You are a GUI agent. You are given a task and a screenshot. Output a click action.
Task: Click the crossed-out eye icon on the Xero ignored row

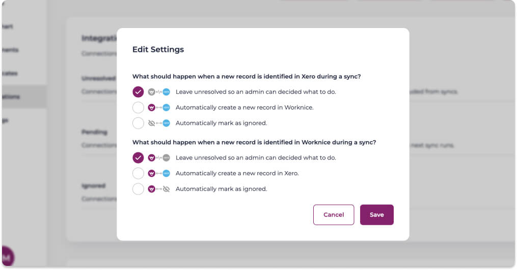(151, 123)
